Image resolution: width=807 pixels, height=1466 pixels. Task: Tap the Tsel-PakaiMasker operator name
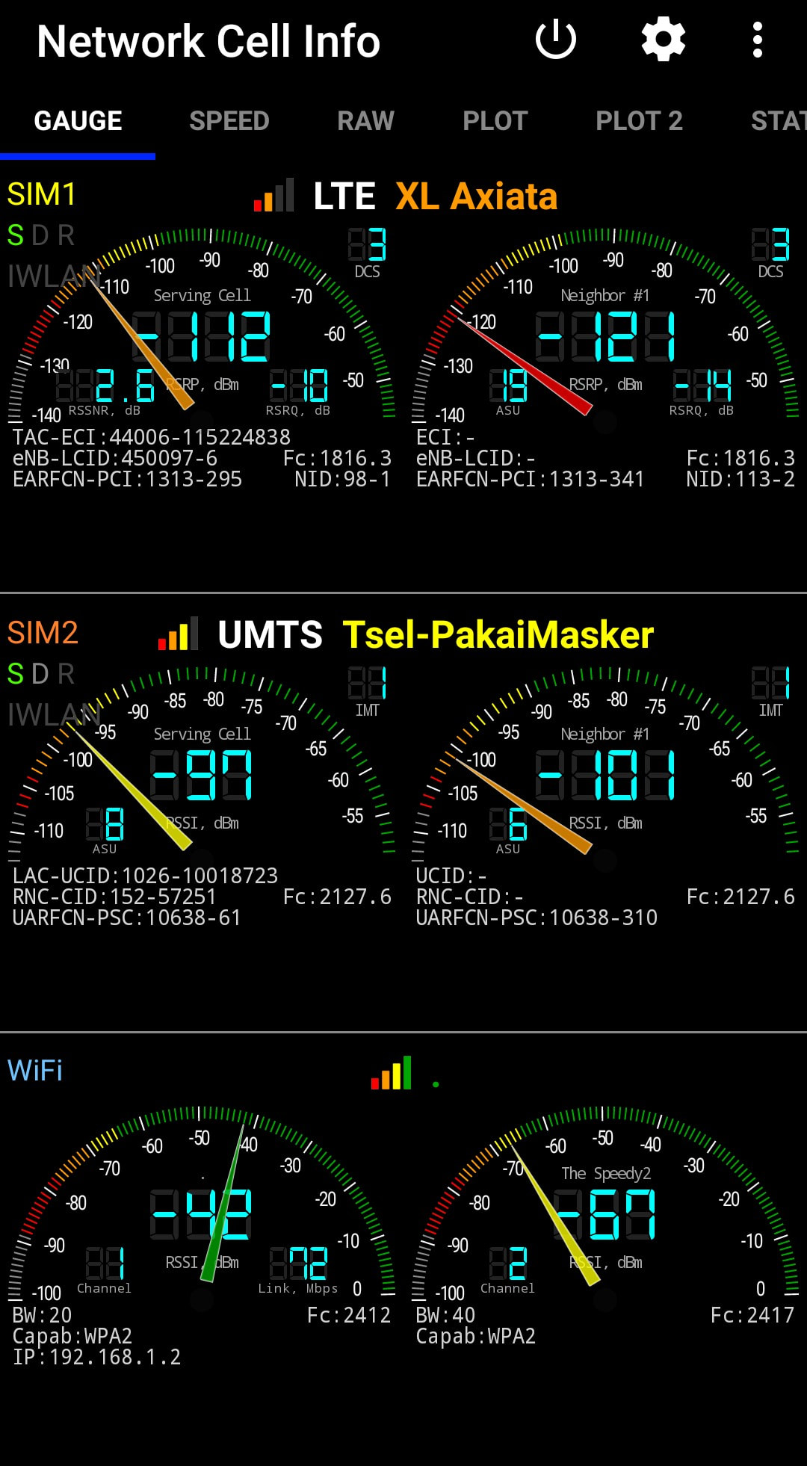coord(498,635)
